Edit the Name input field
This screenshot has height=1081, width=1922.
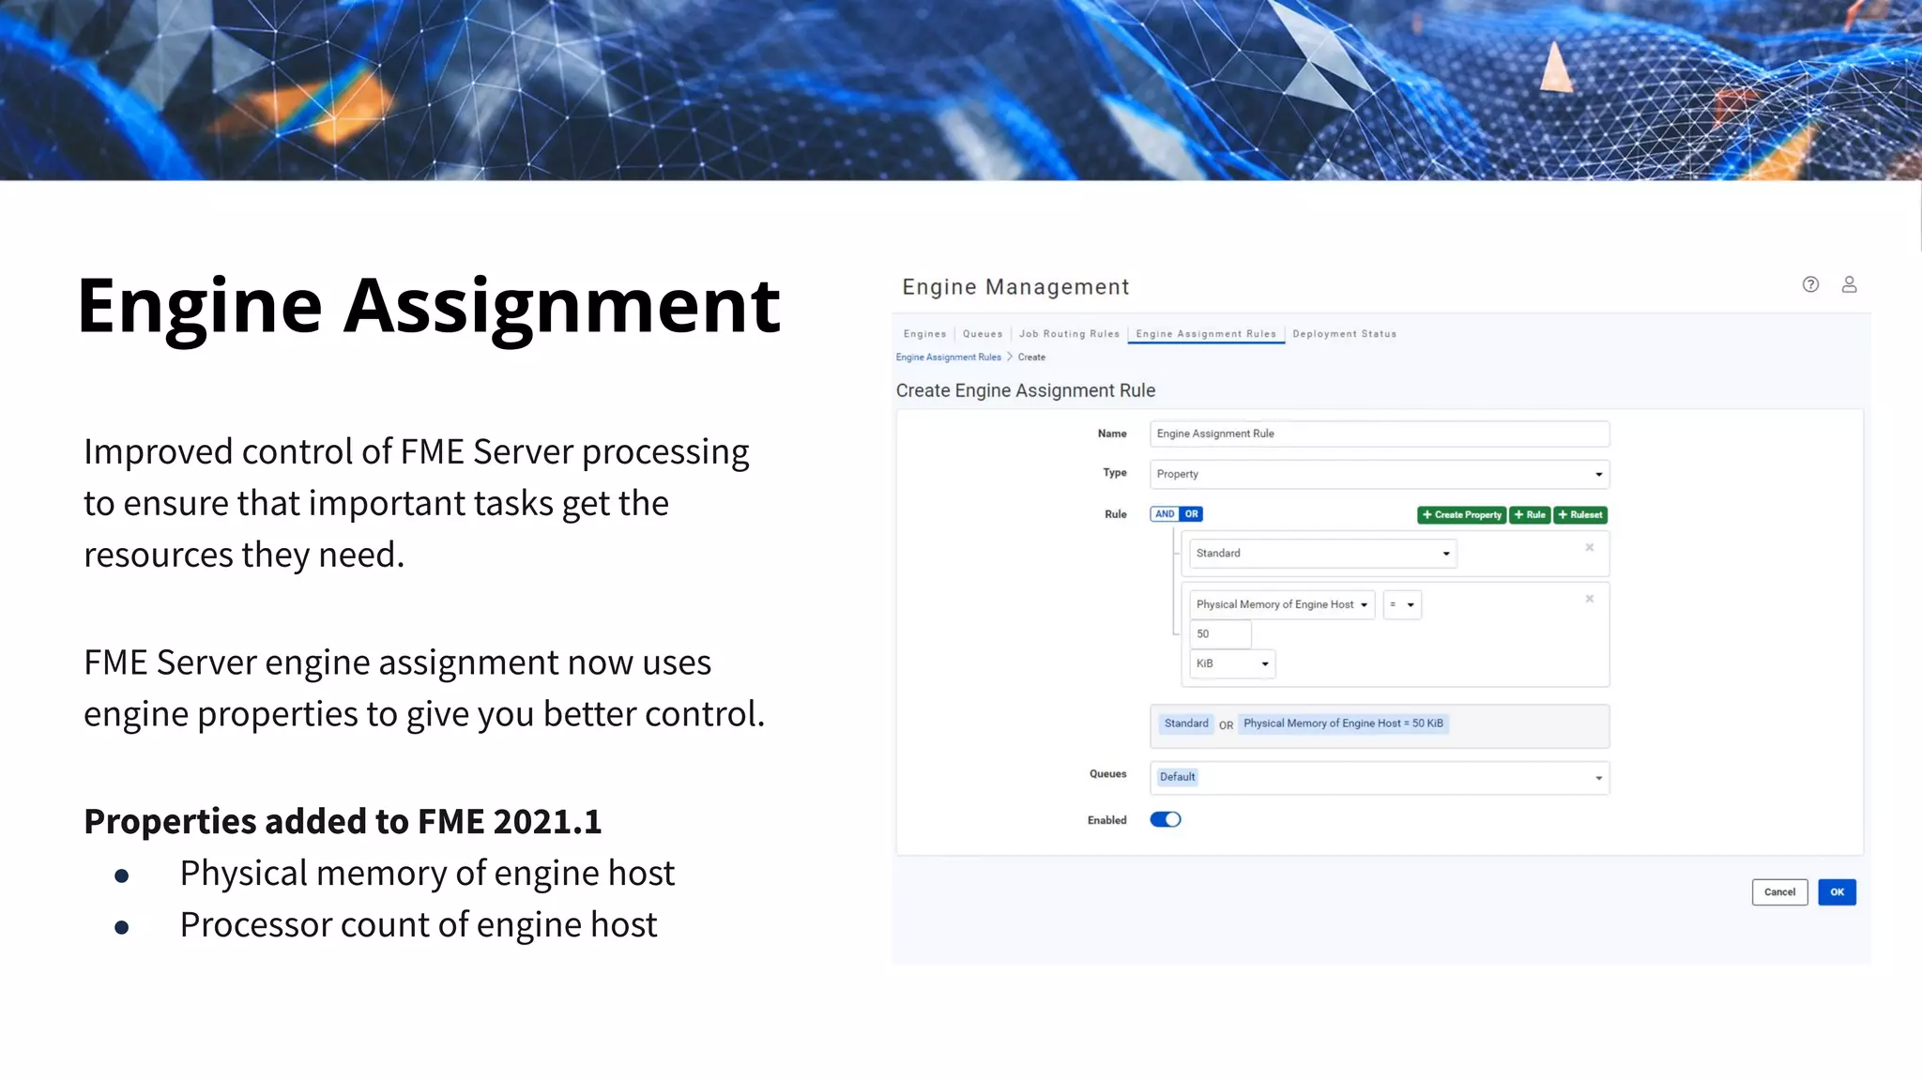point(1380,434)
